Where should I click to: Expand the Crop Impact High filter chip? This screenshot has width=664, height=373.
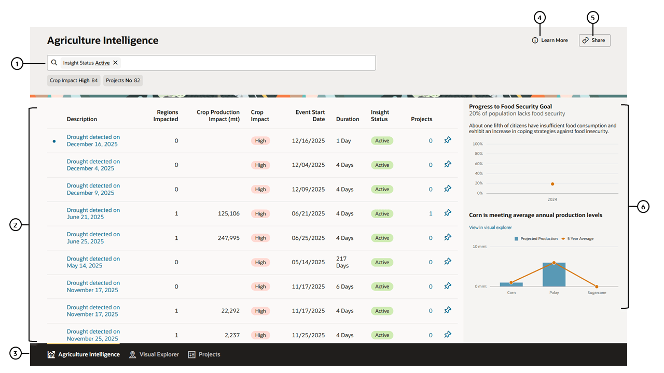[74, 80]
